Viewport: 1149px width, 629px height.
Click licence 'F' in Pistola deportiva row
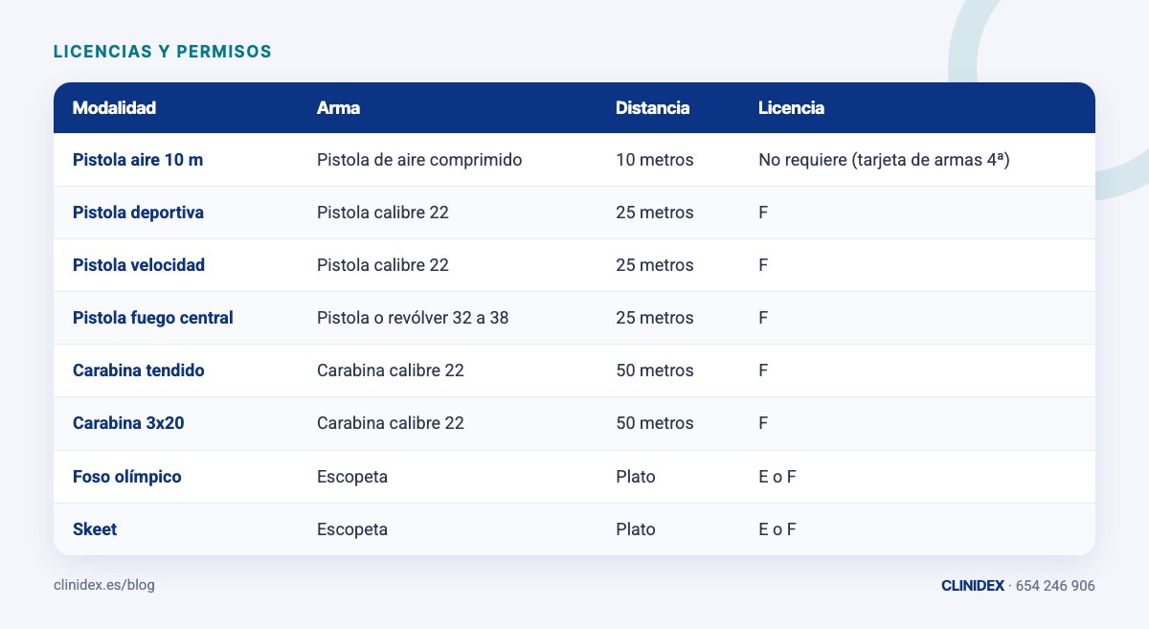tap(763, 213)
